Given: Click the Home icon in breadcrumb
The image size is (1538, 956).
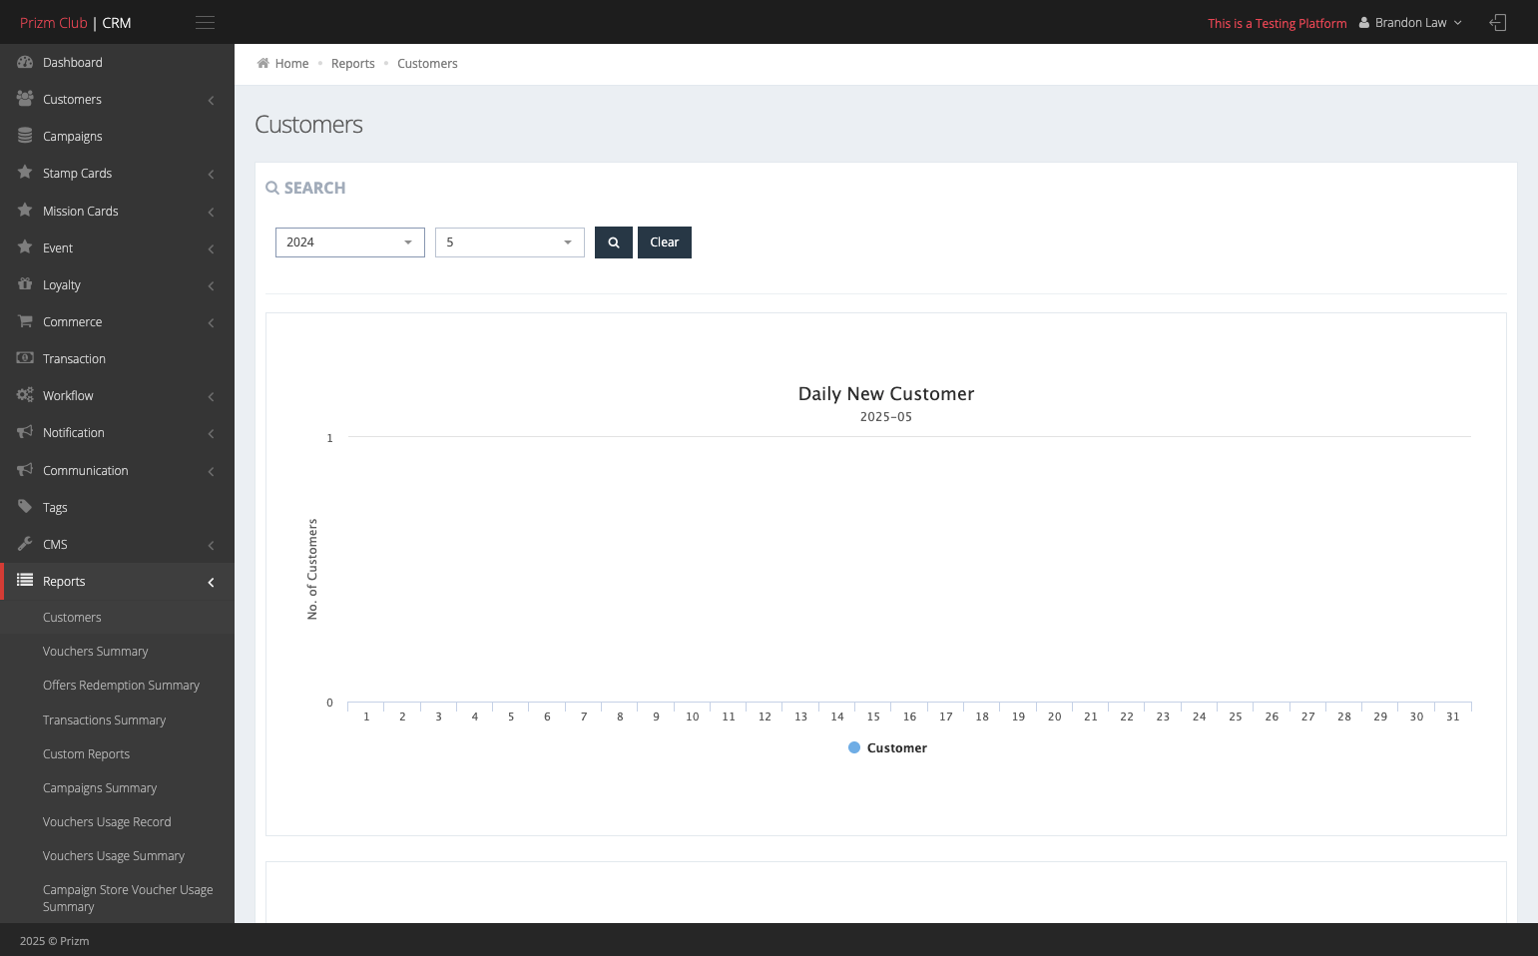Looking at the screenshot, I should (263, 63).
